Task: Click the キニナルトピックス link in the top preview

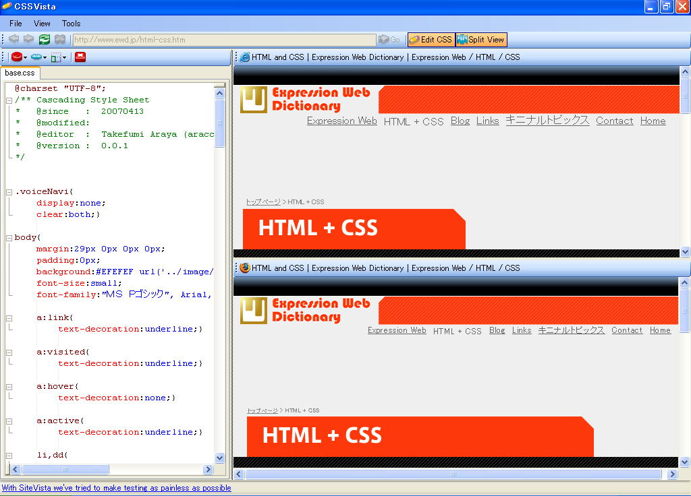Action: click(x=547, y=120)
